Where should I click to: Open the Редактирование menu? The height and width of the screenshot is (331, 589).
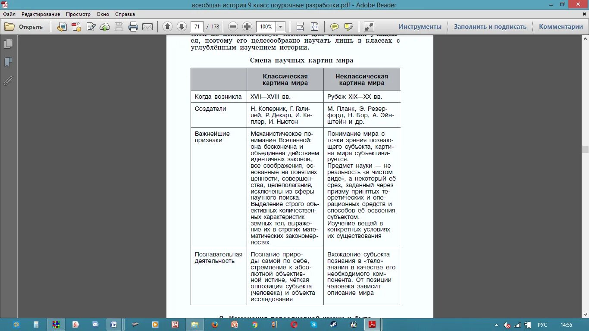click(41, 14)
